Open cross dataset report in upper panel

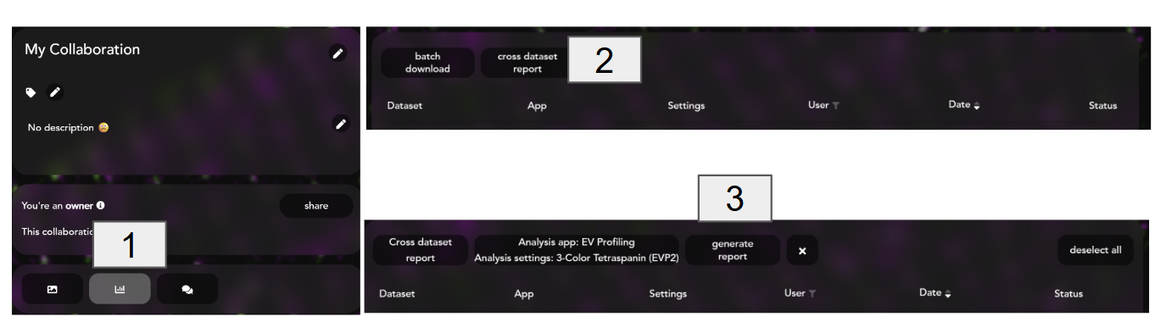pos(527,63)
